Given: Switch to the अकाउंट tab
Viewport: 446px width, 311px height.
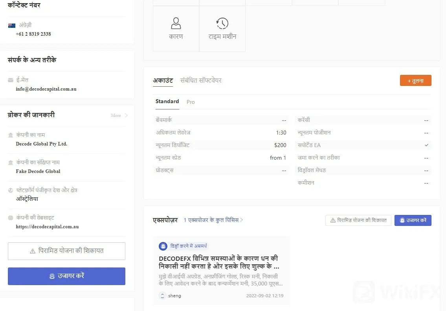Looking at the screenshot, I should [x=163, y=80].
